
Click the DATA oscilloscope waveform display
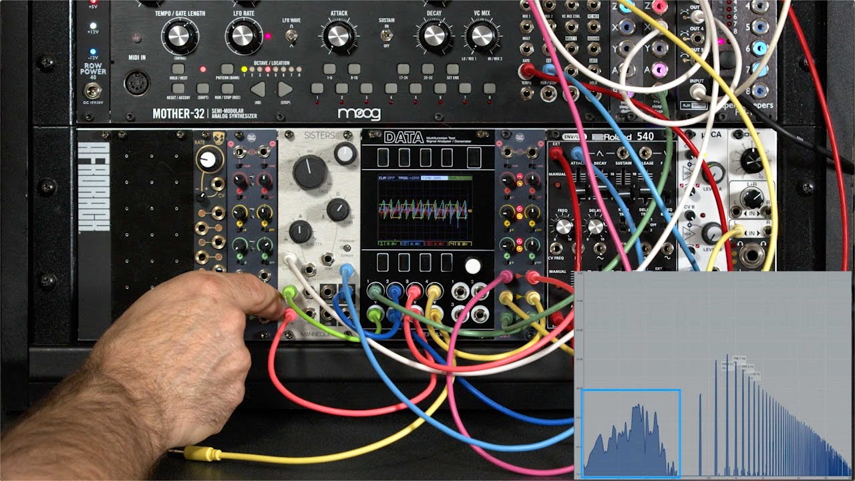click(424, 210)
